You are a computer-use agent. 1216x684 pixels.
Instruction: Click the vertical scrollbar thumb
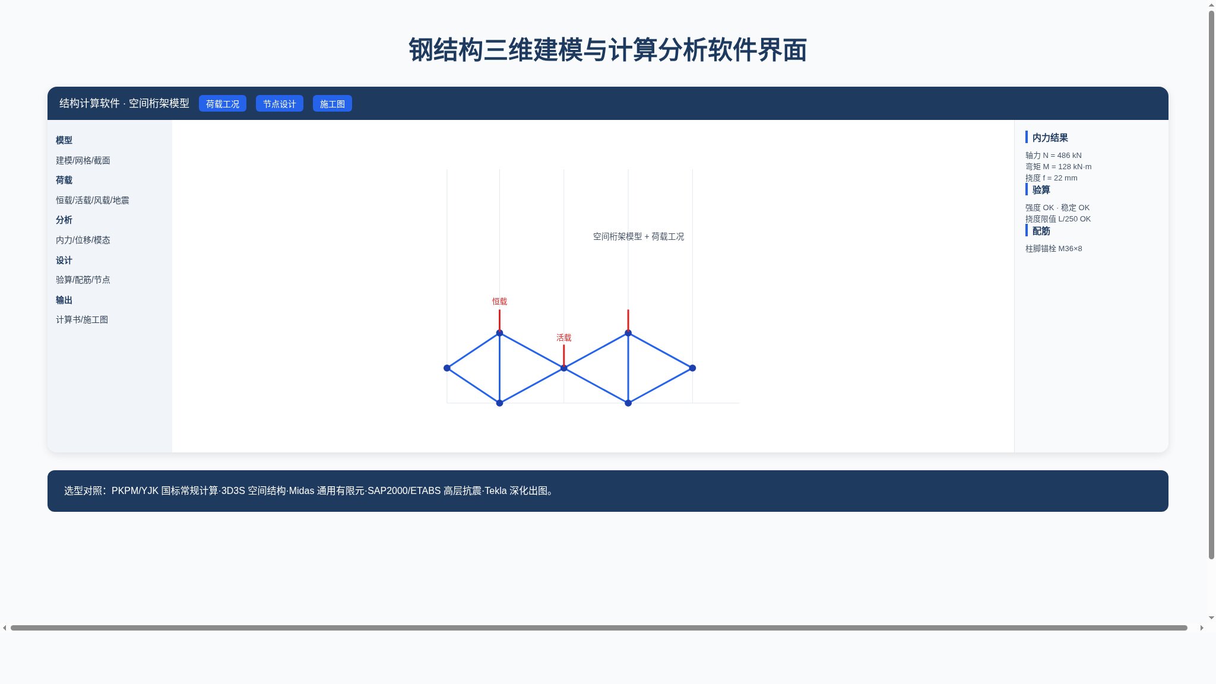coord(1211,285)
